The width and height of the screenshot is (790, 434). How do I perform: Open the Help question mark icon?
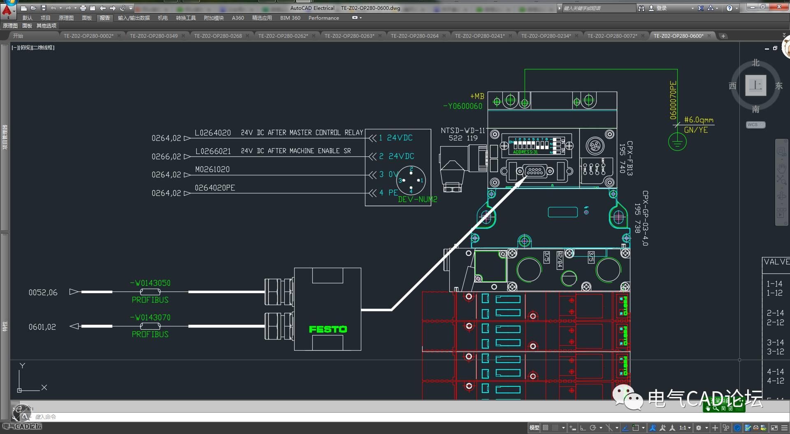click(730, 8)
